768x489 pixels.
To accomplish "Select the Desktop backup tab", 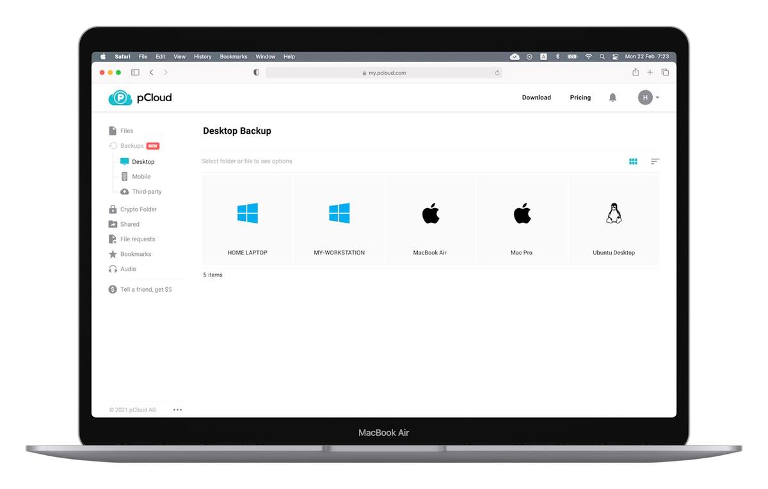I will (x=142, y=161).
